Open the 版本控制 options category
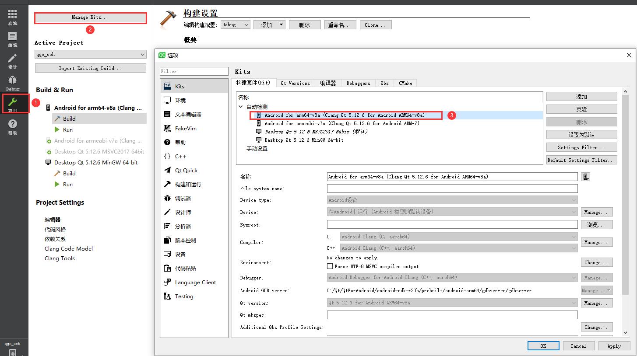Image resolution: width=637 pixels, height=356 pixels. click(194, 240)
